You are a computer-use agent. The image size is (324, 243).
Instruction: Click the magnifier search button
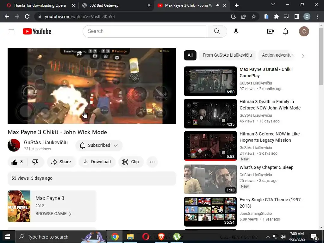pos(217,31)
